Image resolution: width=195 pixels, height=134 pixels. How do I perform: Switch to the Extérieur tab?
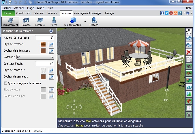coord(38,13)
